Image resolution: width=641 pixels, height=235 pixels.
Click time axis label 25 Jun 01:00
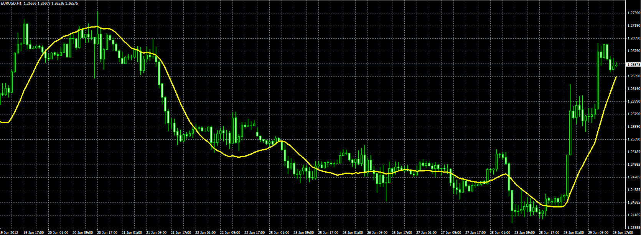(279, 232)
